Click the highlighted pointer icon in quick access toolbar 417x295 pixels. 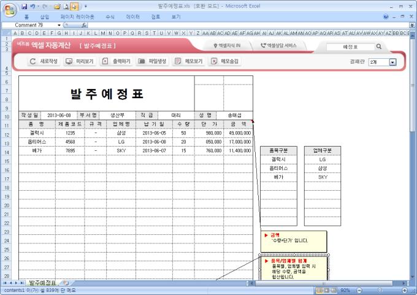(x=74, y=6)
